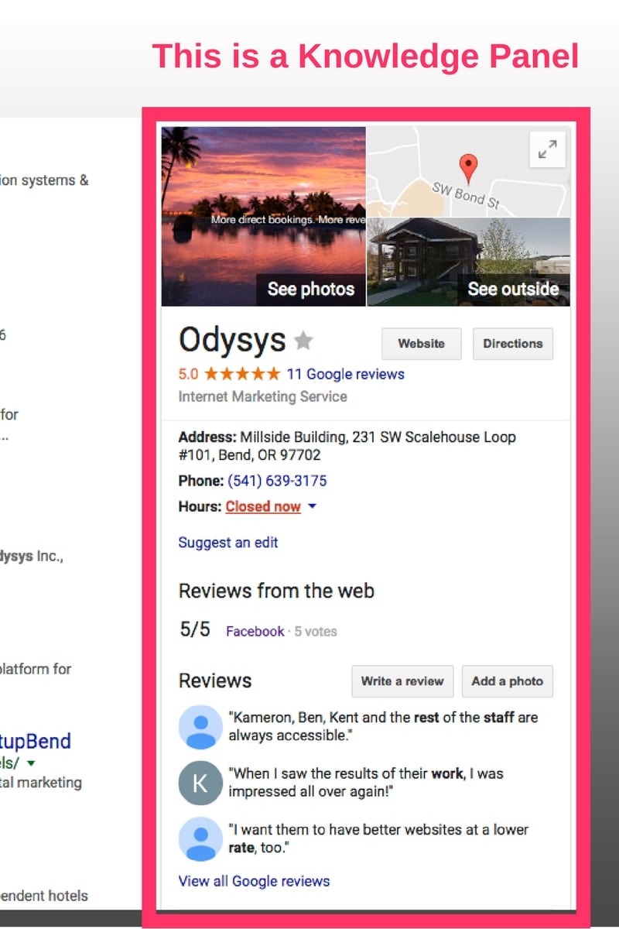Click the address text 'Millside Building, 231 SW Scalehouse Loop'
Screen dimensions: 619x929
[x=378, y=437]
